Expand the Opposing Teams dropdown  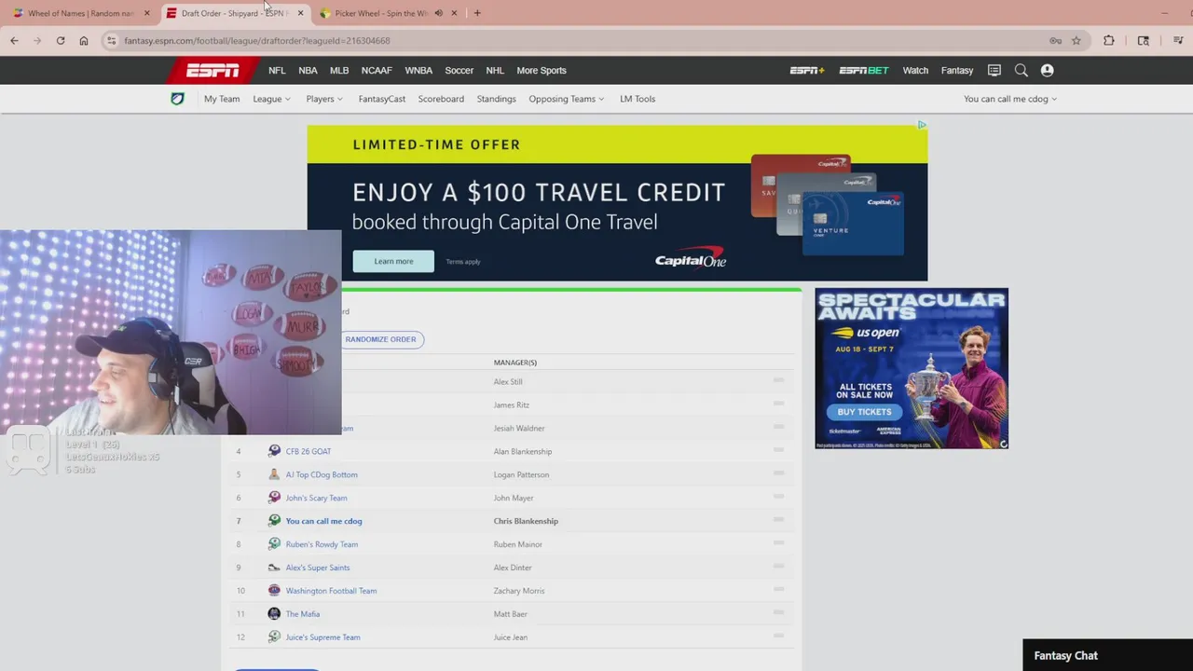click(567, 99)
